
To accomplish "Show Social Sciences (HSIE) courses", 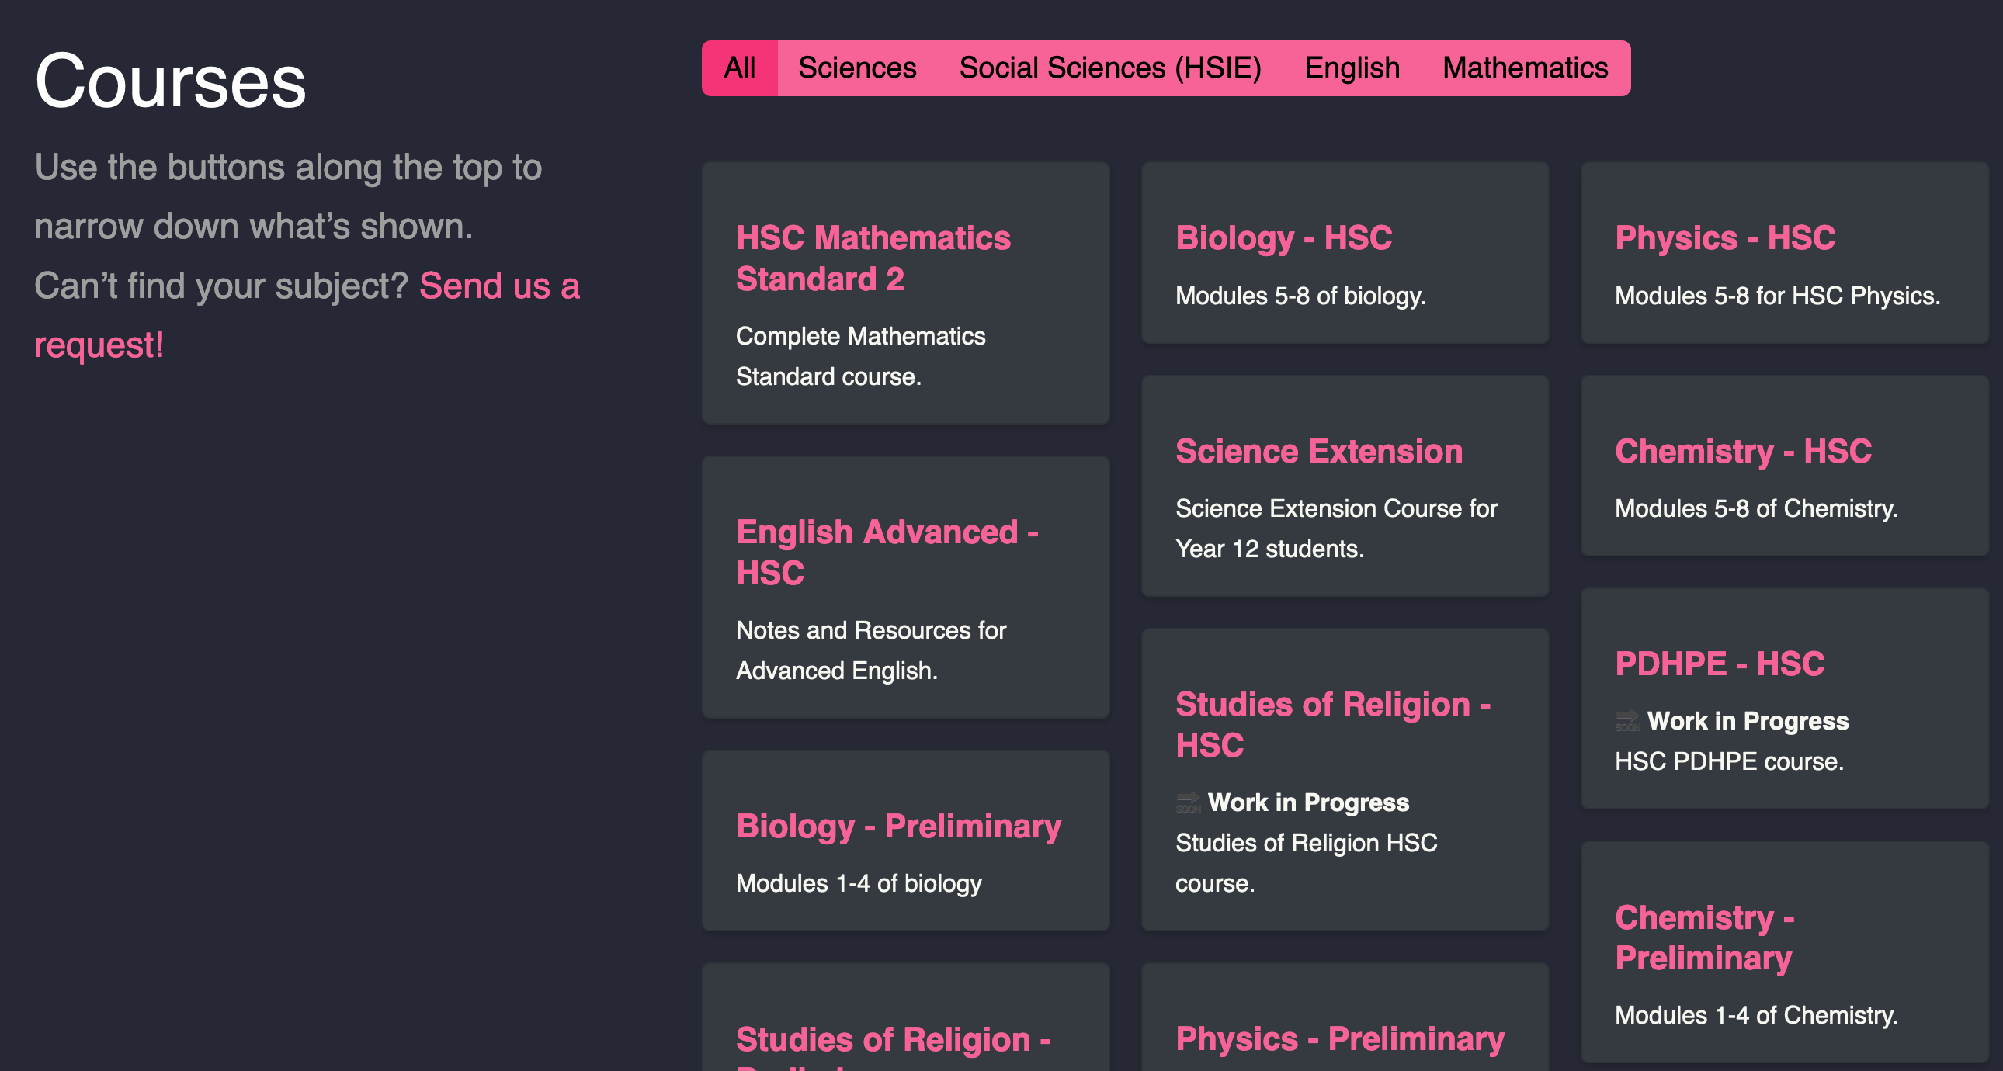I will click(x=1109, y=68).
